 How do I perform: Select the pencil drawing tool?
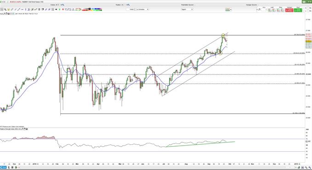click(x=12, y=9)
